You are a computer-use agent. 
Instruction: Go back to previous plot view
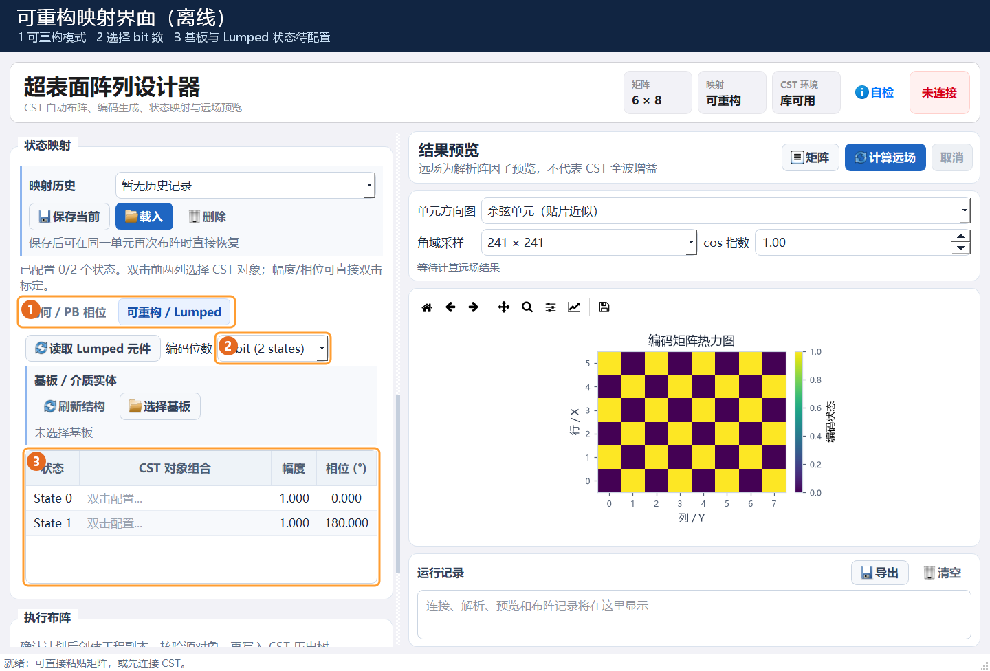pyautogui.click(x=450, y=307)
